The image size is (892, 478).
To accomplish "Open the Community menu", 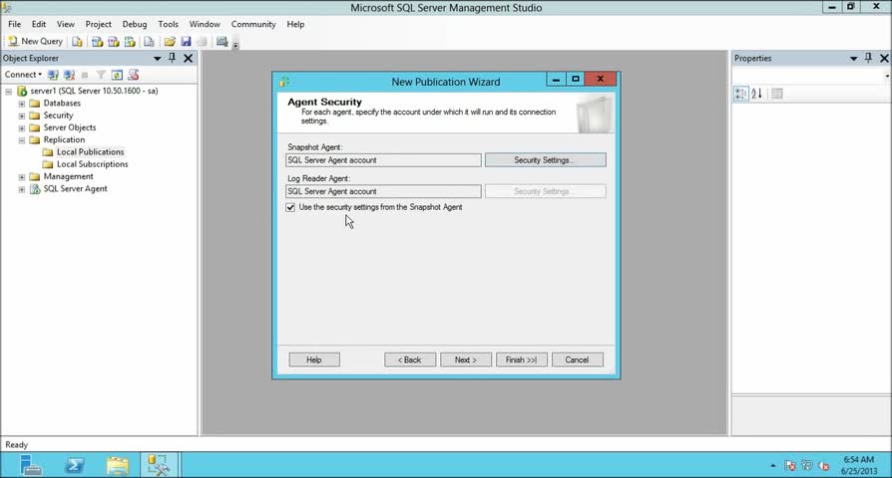I will click(x=253, y=25).
